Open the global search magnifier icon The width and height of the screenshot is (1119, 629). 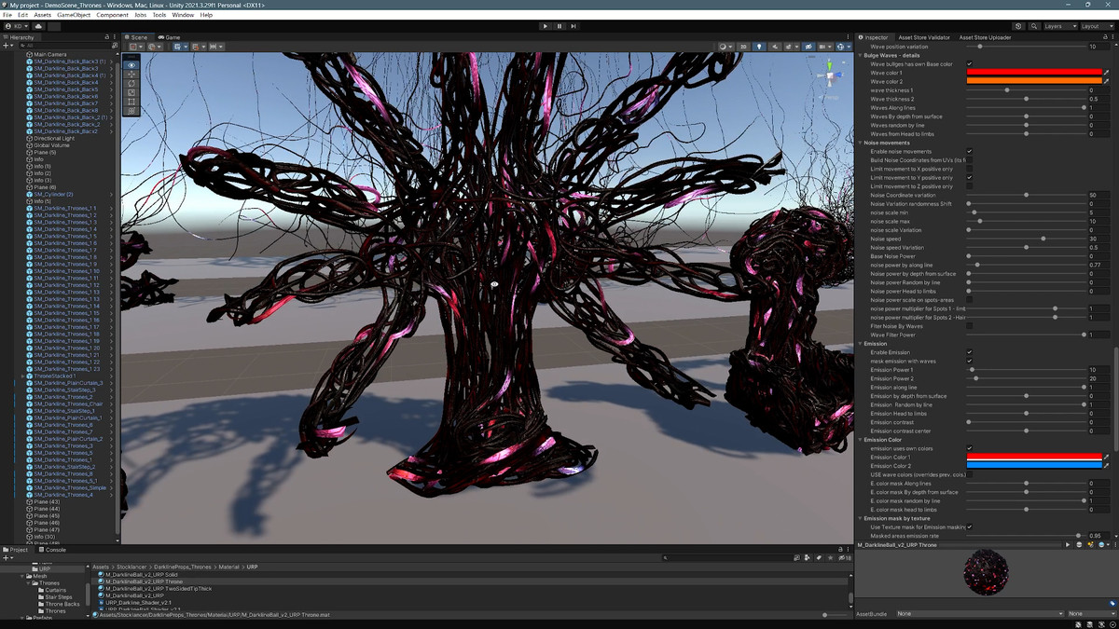[x=1033, y=26]
